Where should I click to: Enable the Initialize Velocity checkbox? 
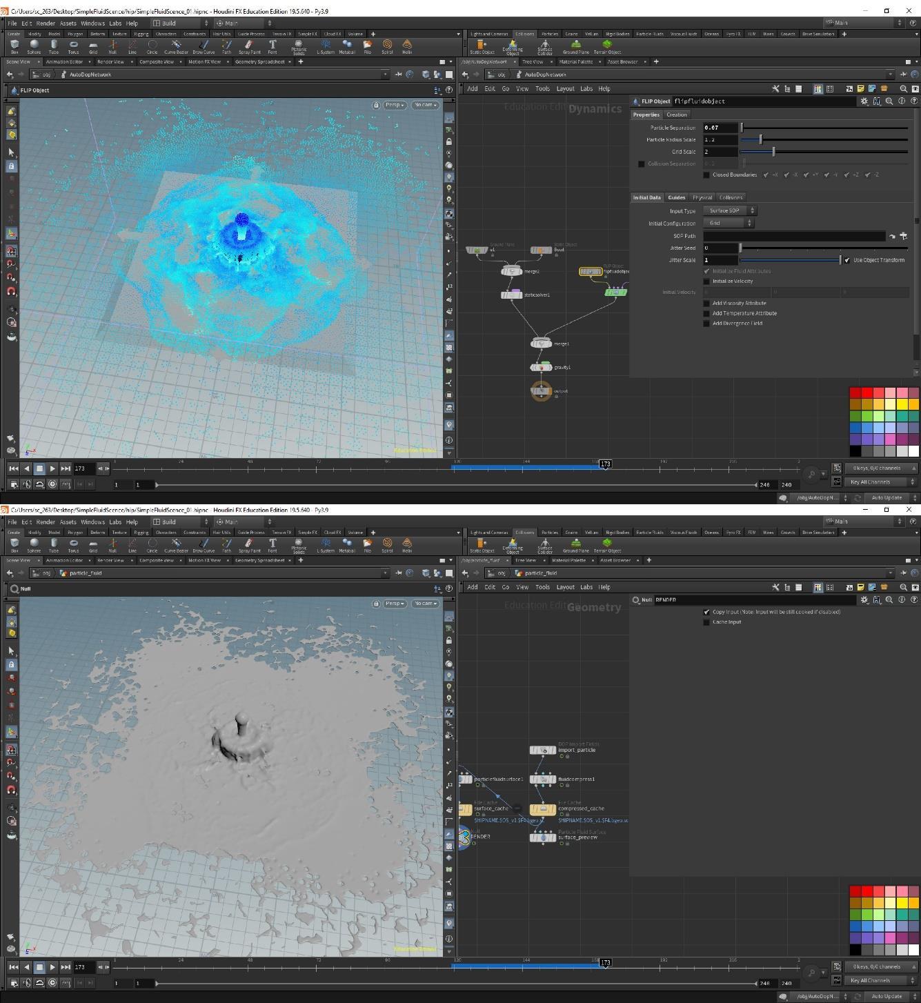pyautogui.click(x=706, y=281)
